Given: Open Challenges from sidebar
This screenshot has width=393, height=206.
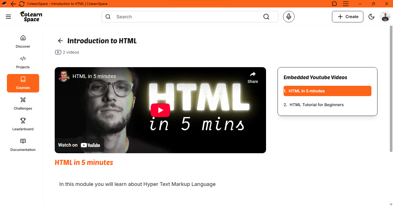Looking at the screenshot, I should (x=23, y=104).
